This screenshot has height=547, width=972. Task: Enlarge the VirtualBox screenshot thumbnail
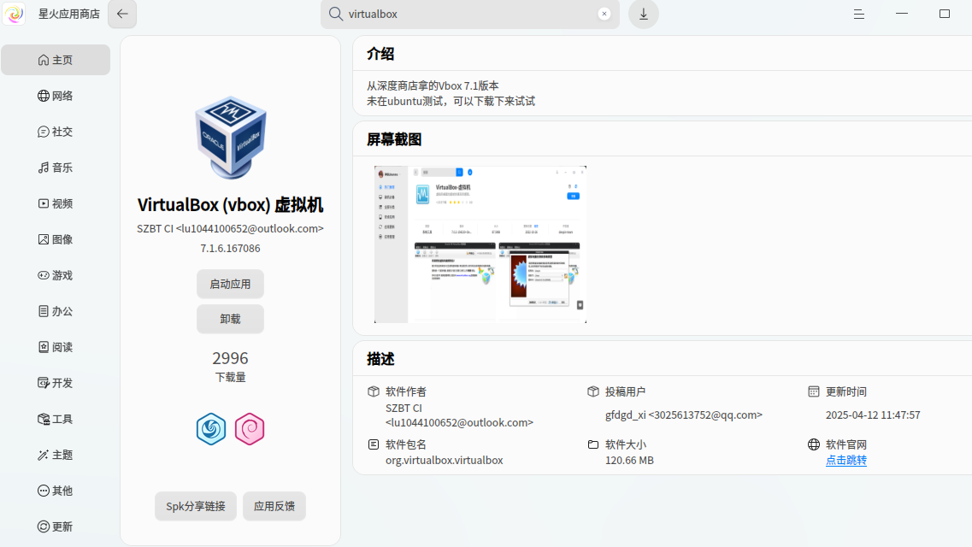pyautogui.click(x=480, y=244)
